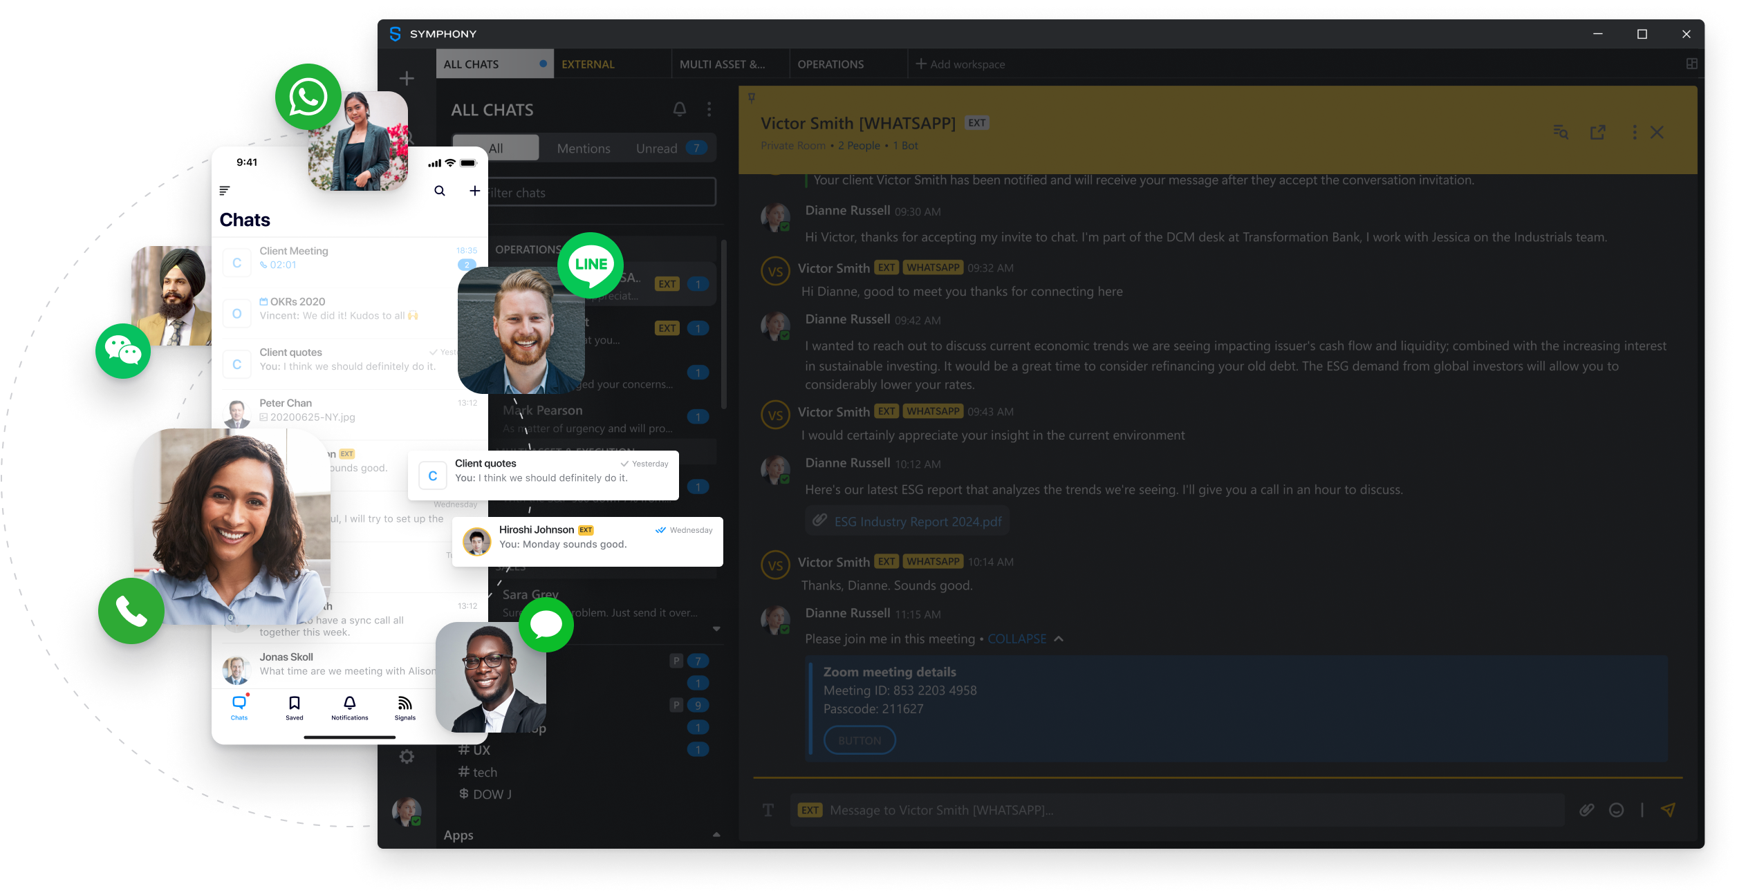
Task: Click the compose new chat plus icon
Action: [x=407, y=77]
